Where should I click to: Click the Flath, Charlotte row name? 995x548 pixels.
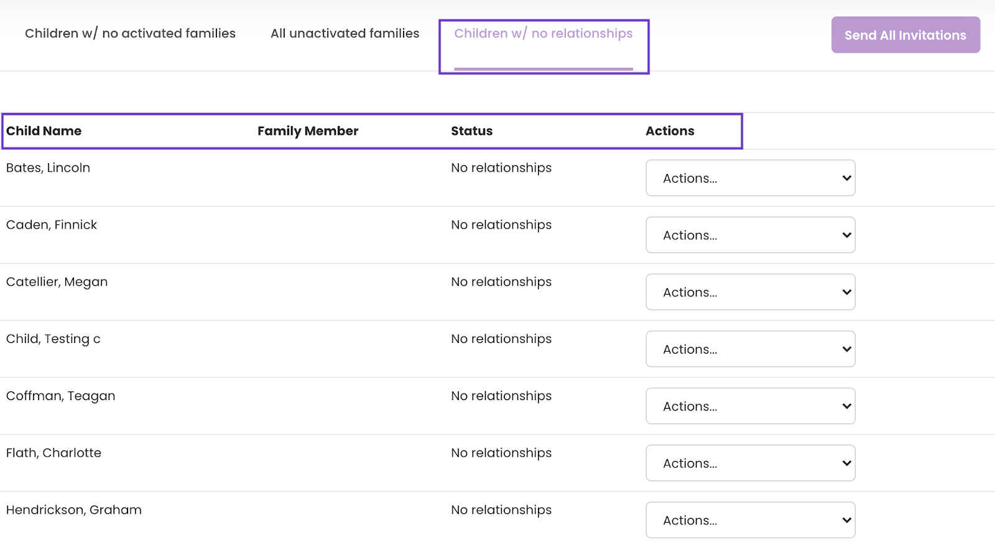pyautogui.click(x=54, y=453)
